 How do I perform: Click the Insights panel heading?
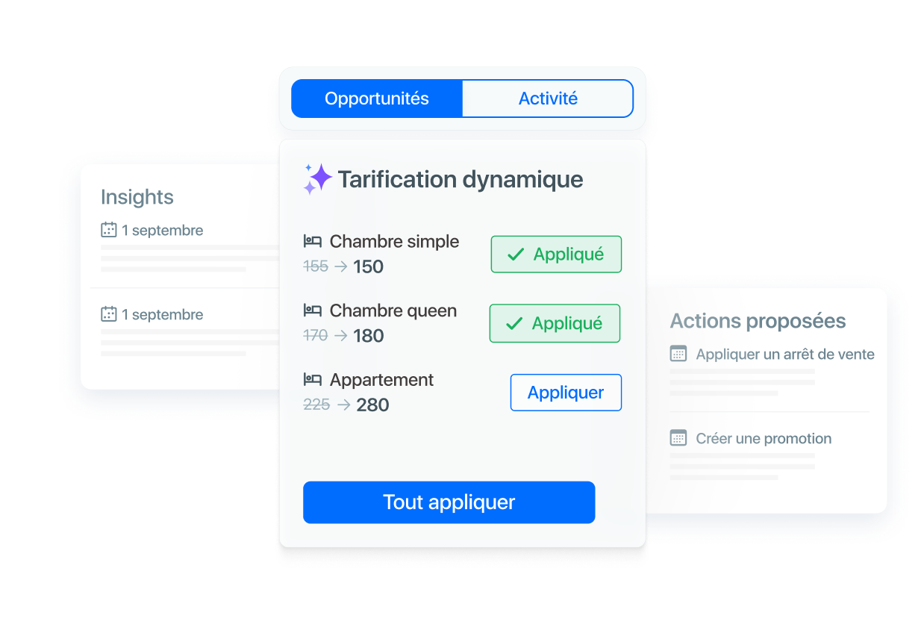(137, 197)
